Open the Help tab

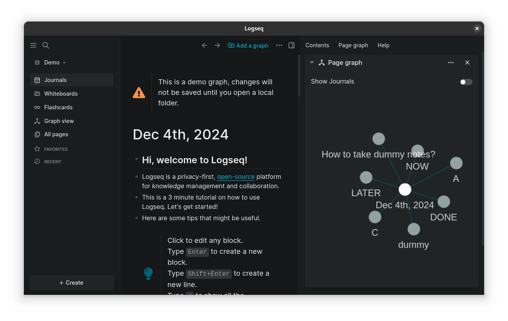(x=383, y=45)
